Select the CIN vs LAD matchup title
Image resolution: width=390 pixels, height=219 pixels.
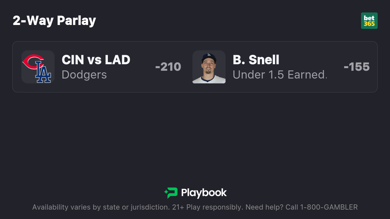point(96,60)
